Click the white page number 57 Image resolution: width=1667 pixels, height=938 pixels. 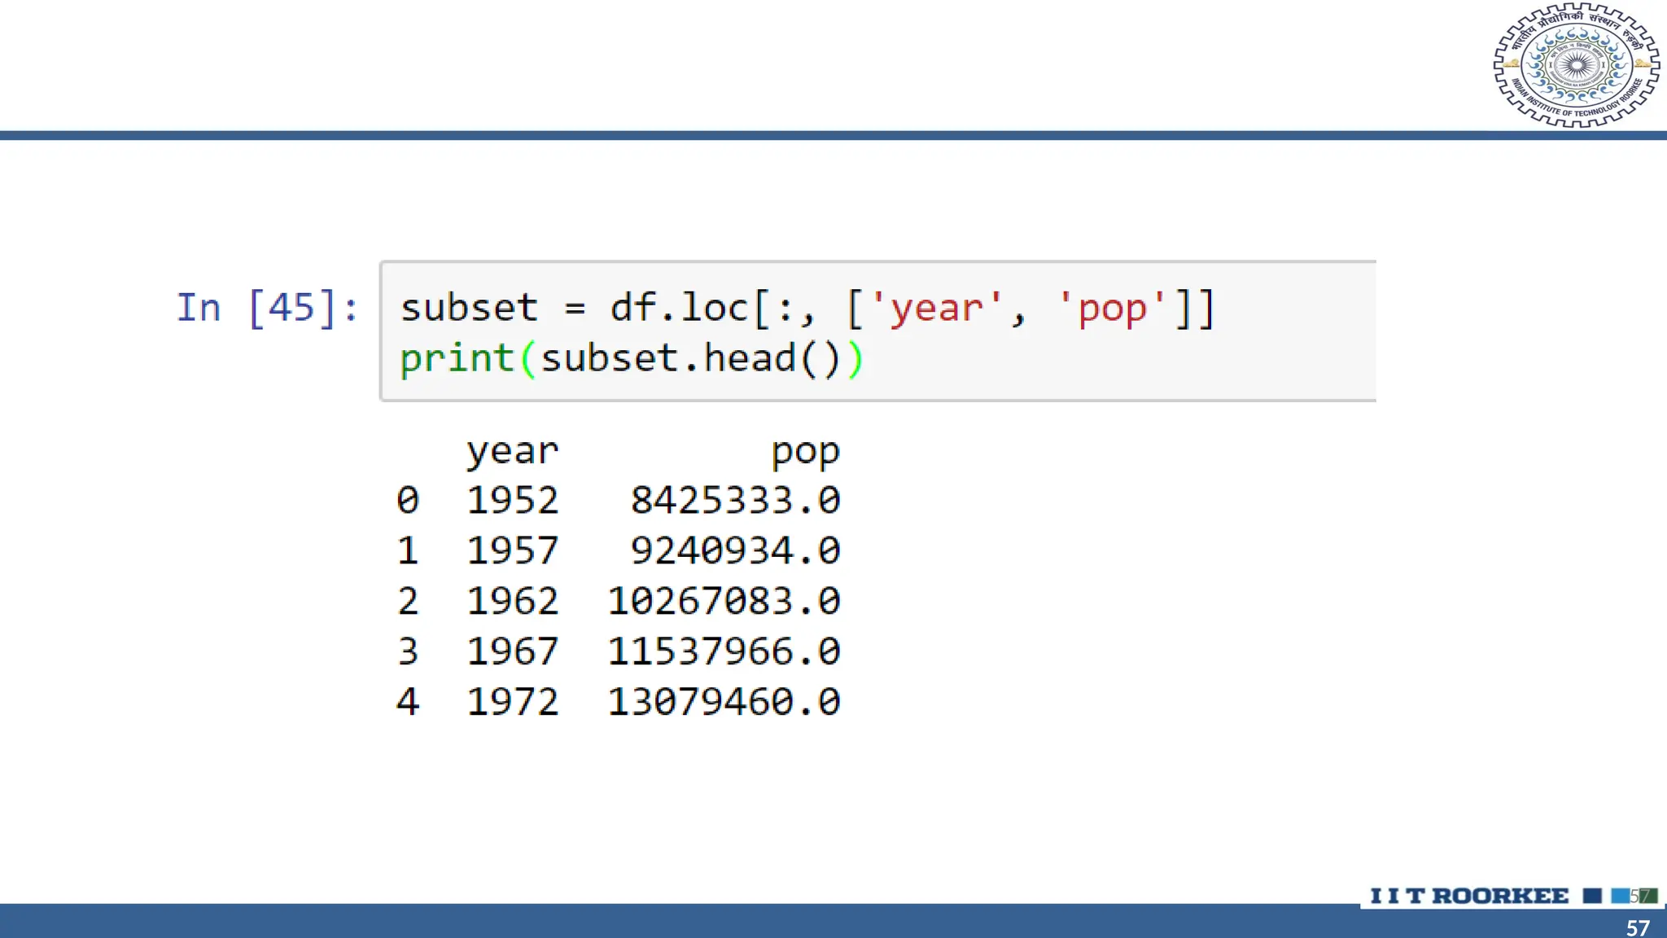tap(1638, 927)
